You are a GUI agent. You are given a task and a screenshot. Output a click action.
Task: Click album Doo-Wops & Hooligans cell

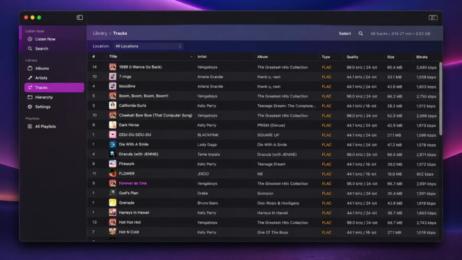(278, 203)
